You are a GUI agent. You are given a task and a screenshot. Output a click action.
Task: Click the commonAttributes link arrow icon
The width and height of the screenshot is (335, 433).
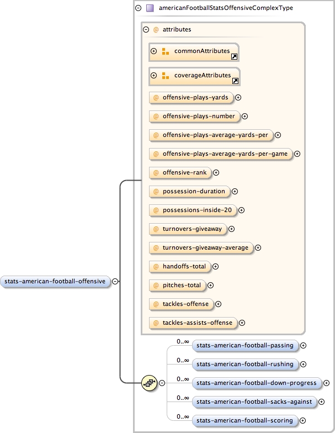234,56
